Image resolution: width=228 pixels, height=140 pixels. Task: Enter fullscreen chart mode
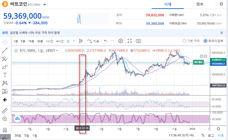click(130, 41)
